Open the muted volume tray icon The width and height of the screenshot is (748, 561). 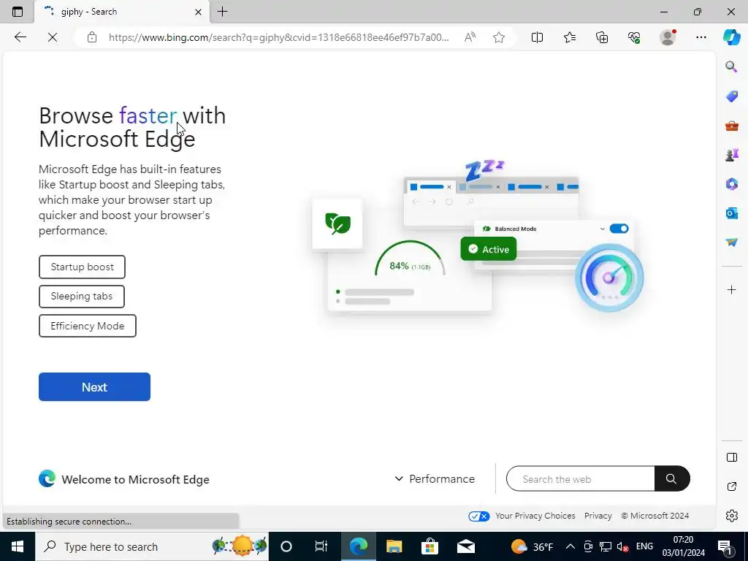(x=622, y=546)
